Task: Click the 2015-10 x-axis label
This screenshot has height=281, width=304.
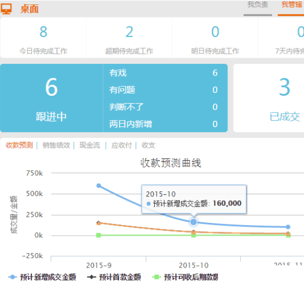Action: (x=194, y=265)
